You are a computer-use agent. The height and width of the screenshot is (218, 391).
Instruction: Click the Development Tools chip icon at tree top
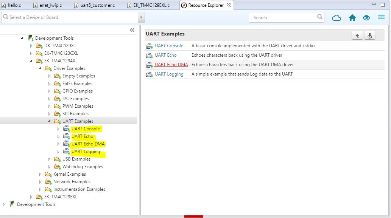point(30,38)
